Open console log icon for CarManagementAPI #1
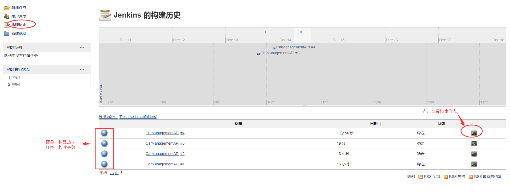 (x=474, y=164)
